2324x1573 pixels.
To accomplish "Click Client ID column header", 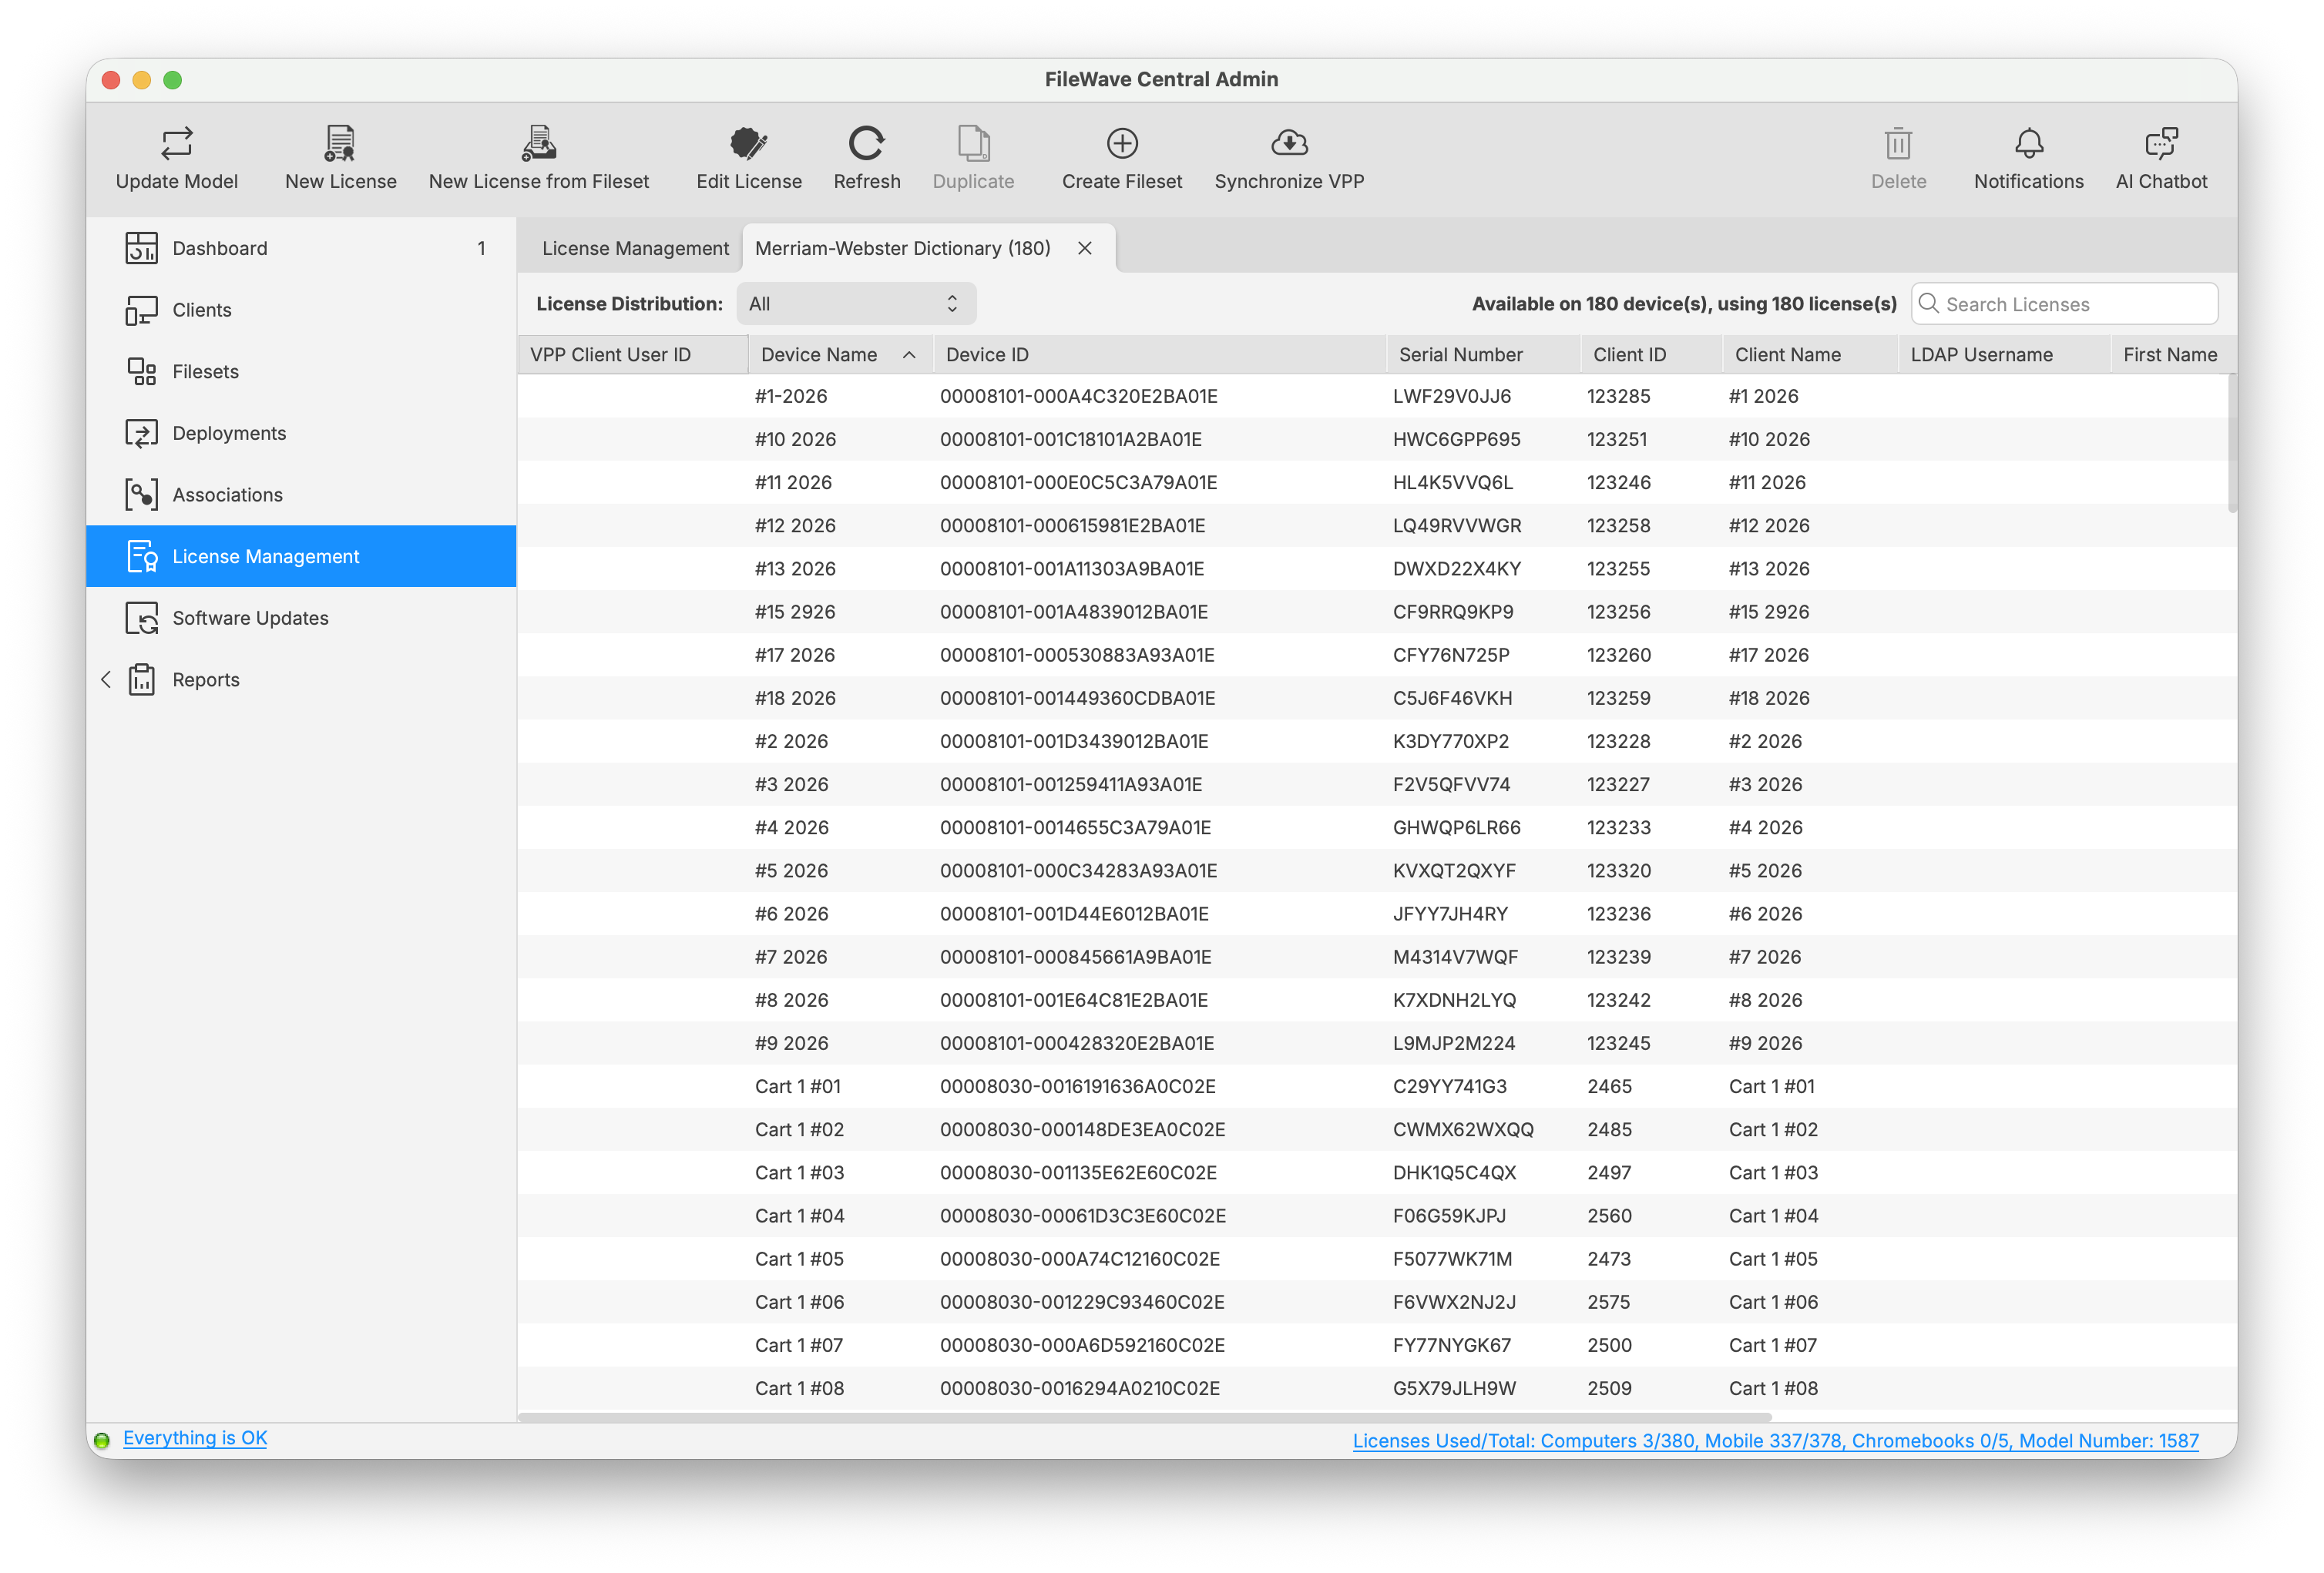I will pos(1651,355).
